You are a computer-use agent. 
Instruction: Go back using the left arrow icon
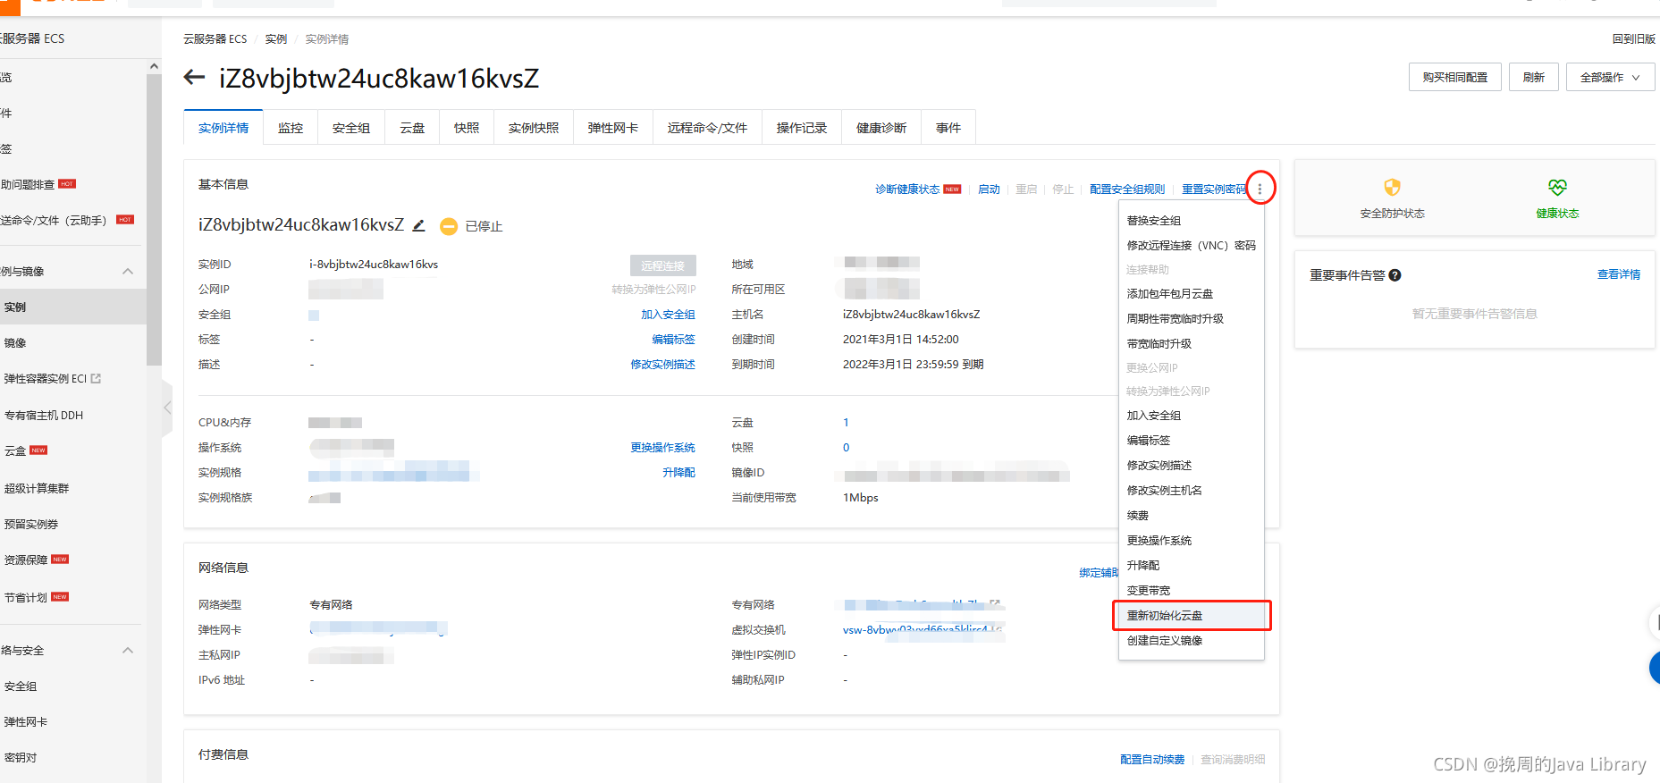(194, 78)
